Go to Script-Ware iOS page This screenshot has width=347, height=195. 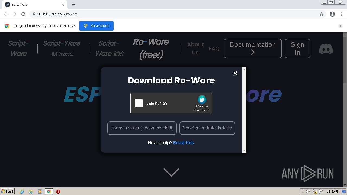(109, 48)
